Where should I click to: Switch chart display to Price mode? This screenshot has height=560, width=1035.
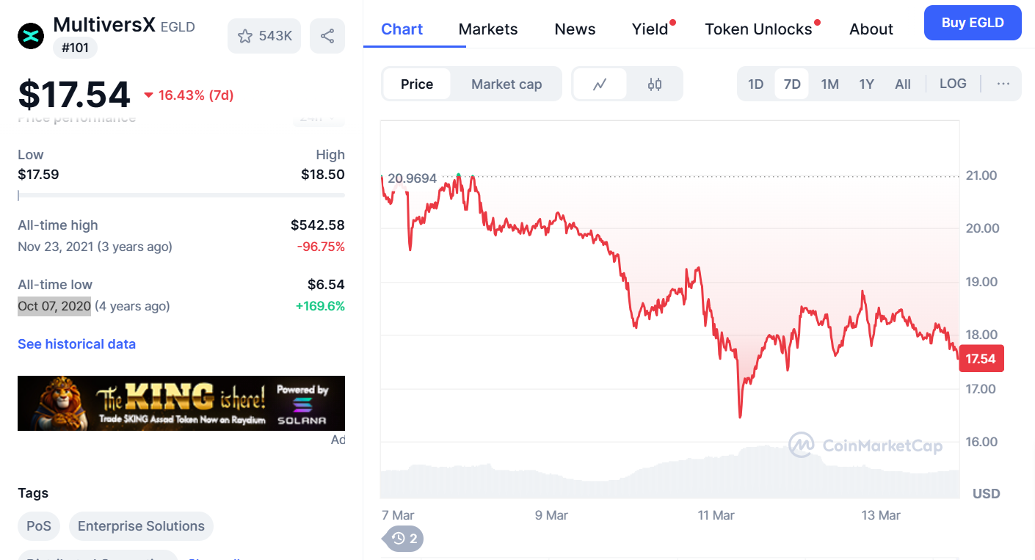click(x=416, y=84)
